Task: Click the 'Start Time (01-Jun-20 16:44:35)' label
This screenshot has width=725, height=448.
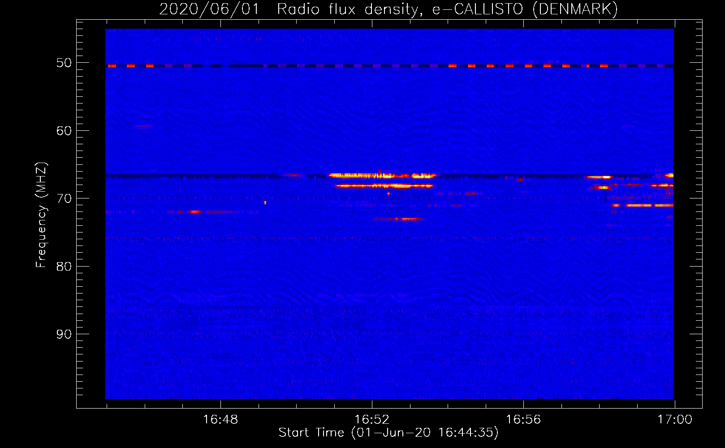Action: click(x=388, y=433)
